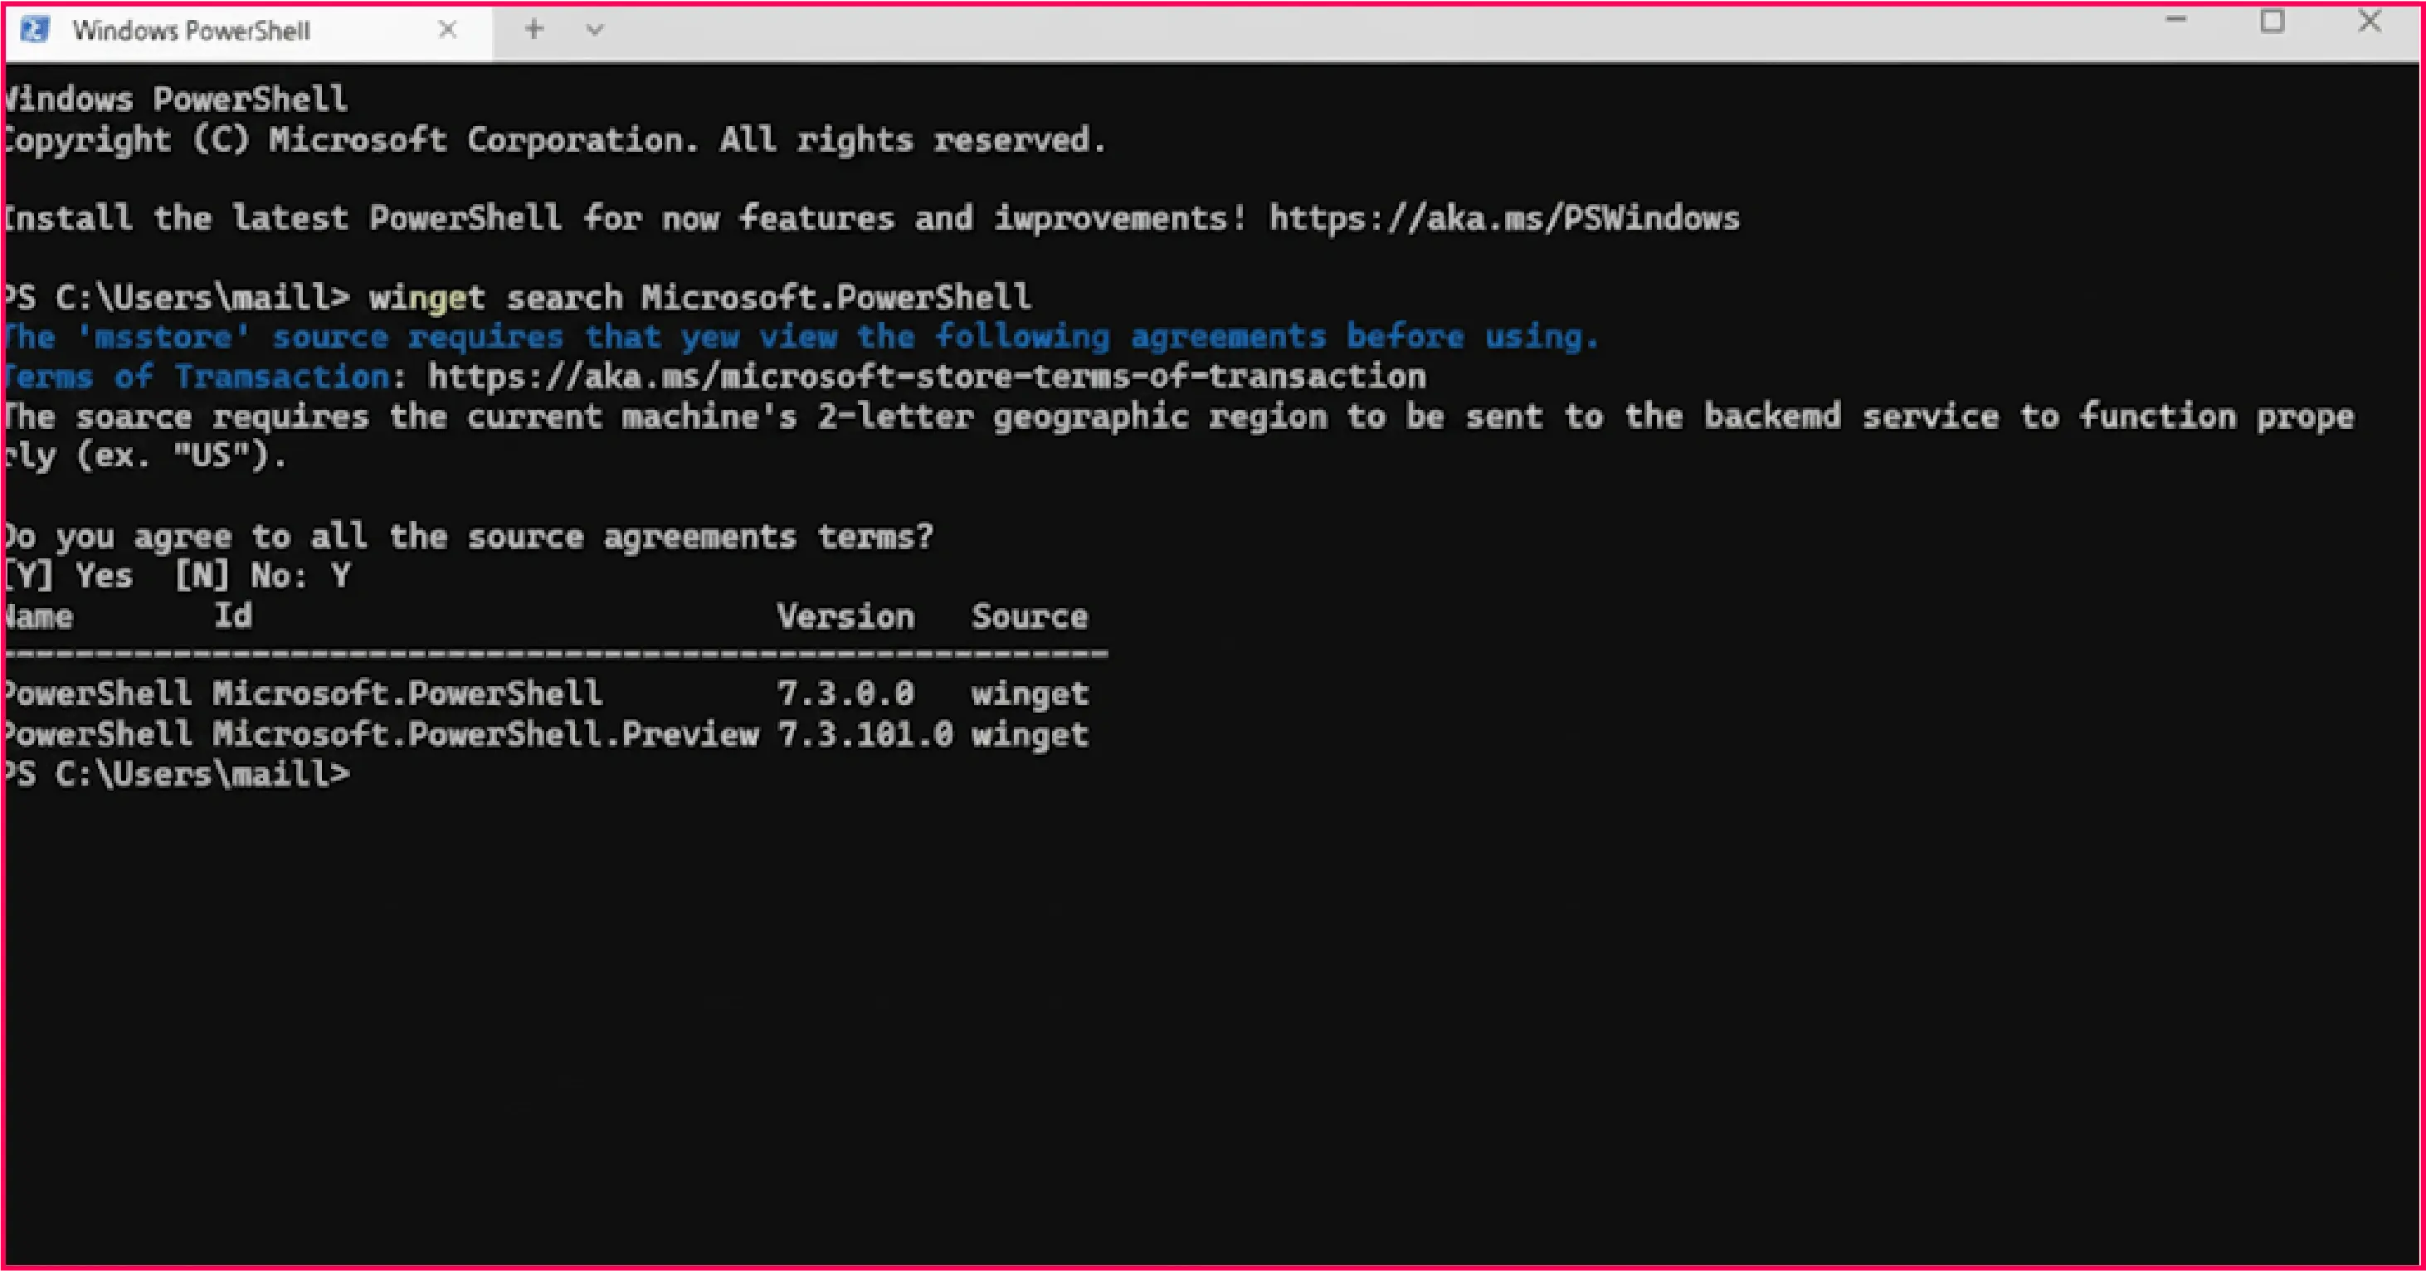Expand the new tab profile dropdown chevron
2426x1271 pixels.
coord(594,30)
